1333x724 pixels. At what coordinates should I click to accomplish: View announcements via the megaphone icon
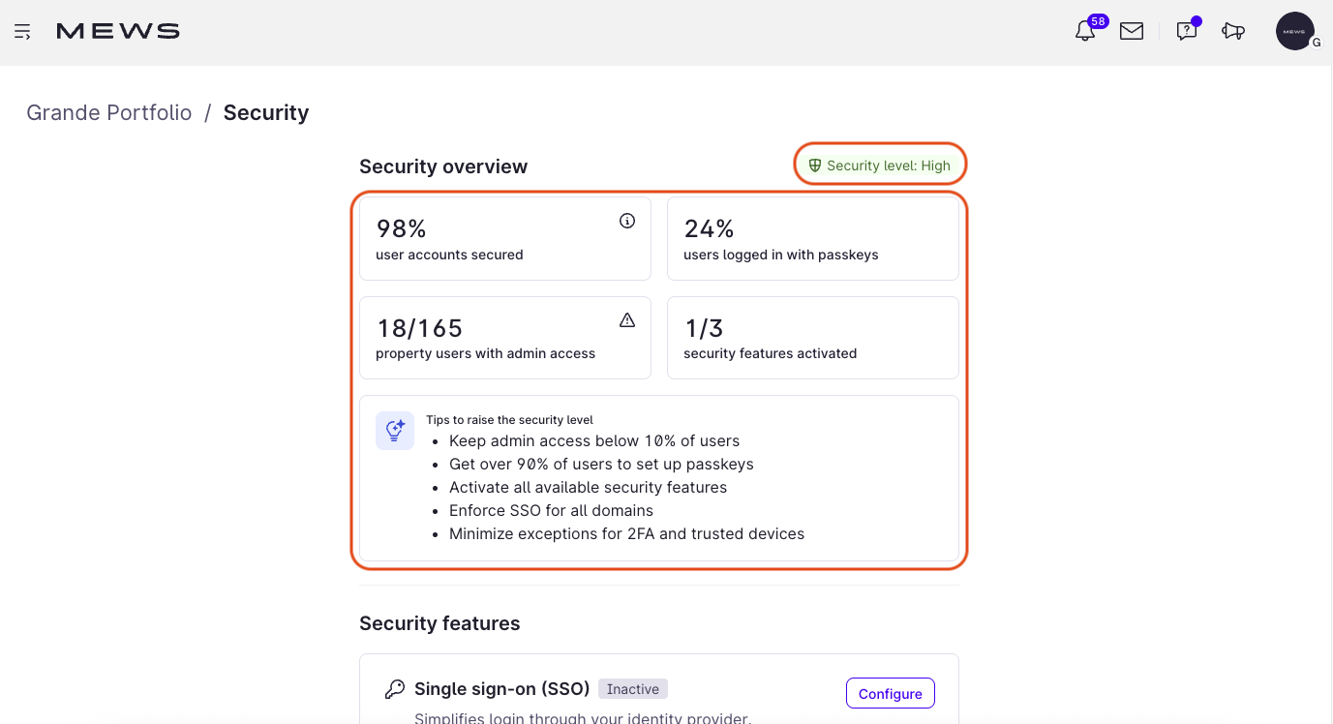click(x=1233, y=31)
